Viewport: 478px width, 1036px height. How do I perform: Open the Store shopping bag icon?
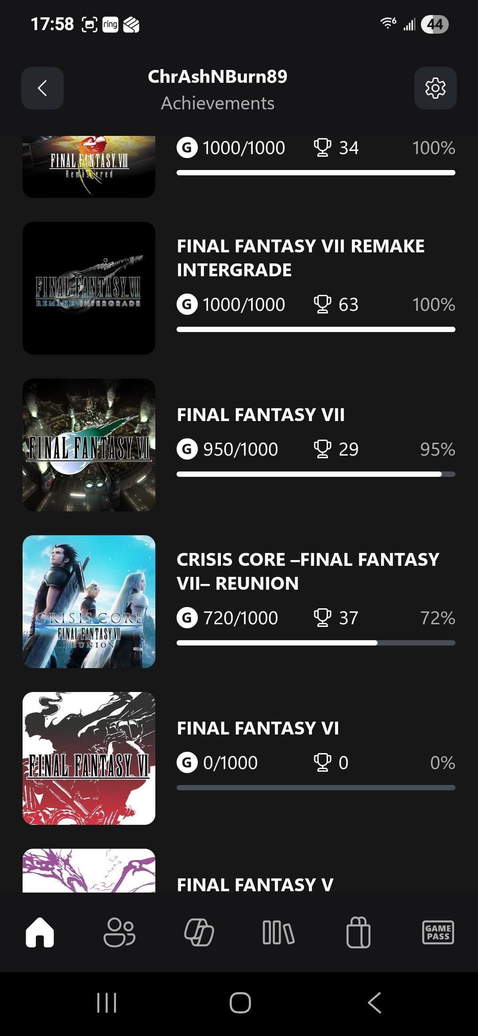pos(358,932)
